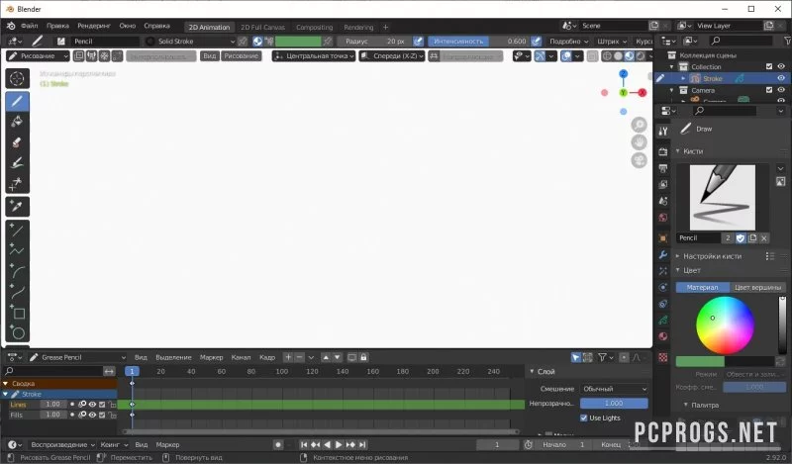Select the Draw pencil tool
792x464 pixels.
click(x=17, y=102)
